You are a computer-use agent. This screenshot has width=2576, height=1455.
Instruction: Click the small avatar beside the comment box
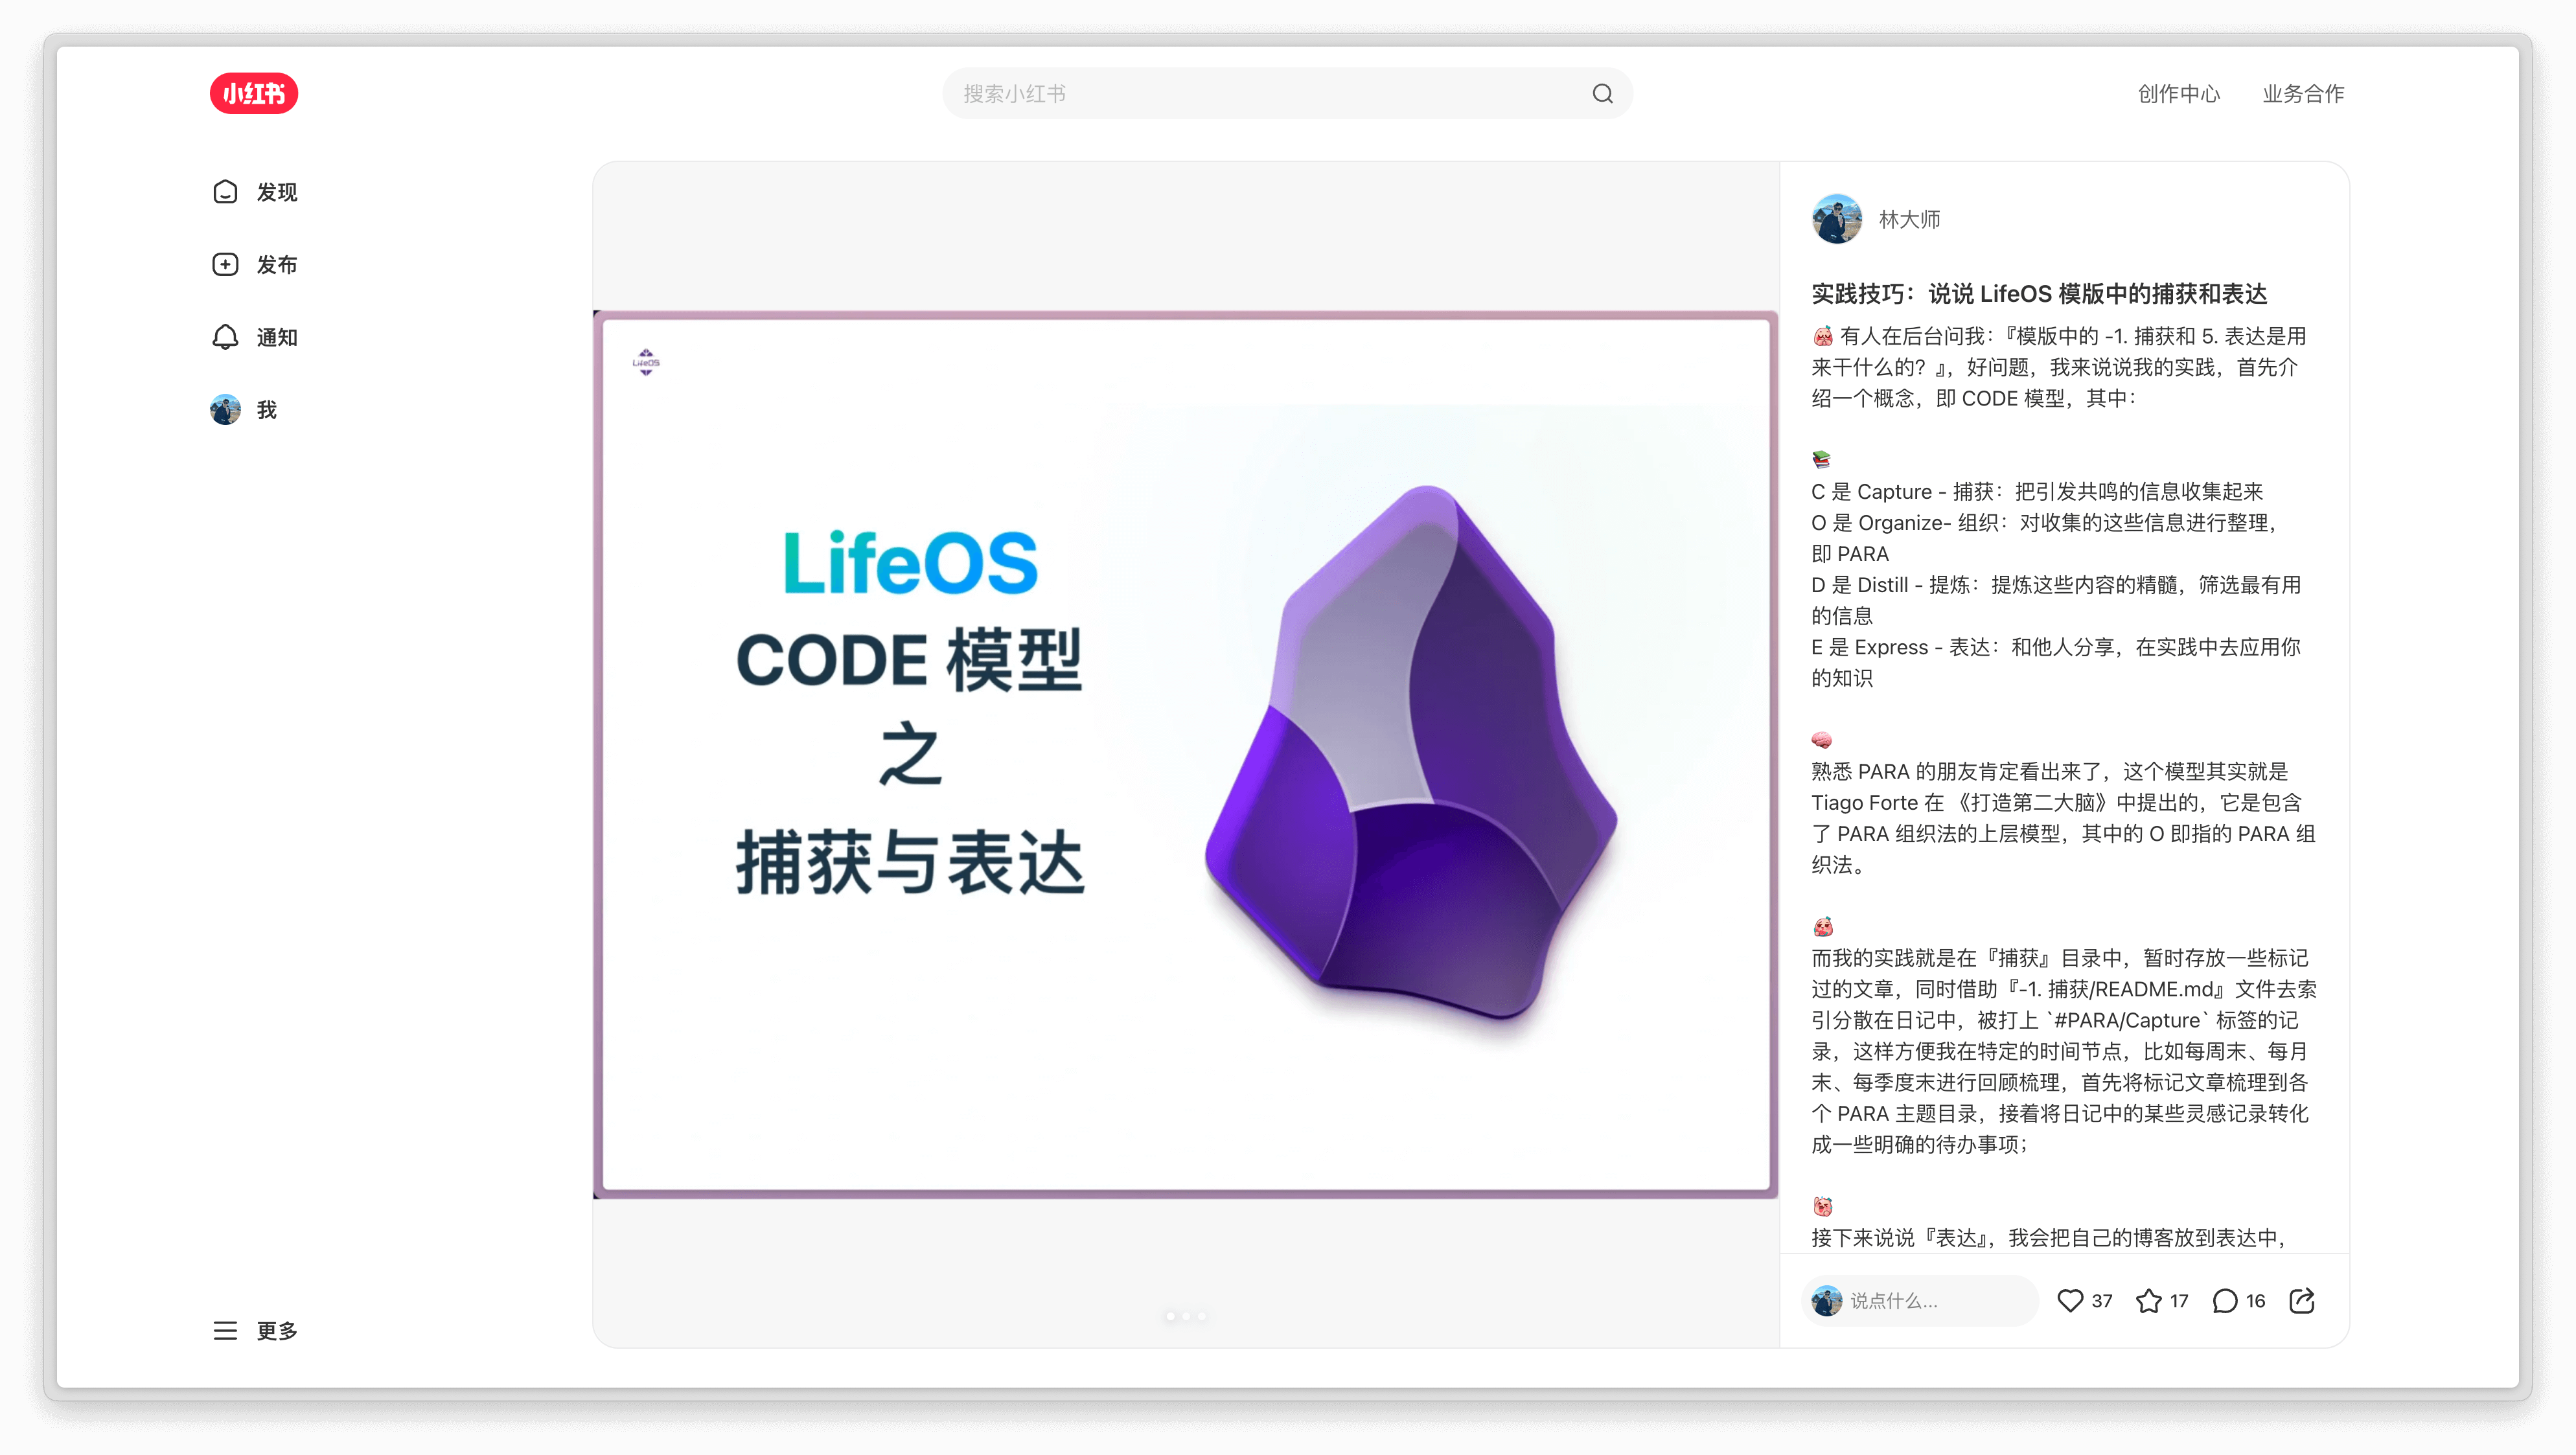(x=1828, y=1301)
